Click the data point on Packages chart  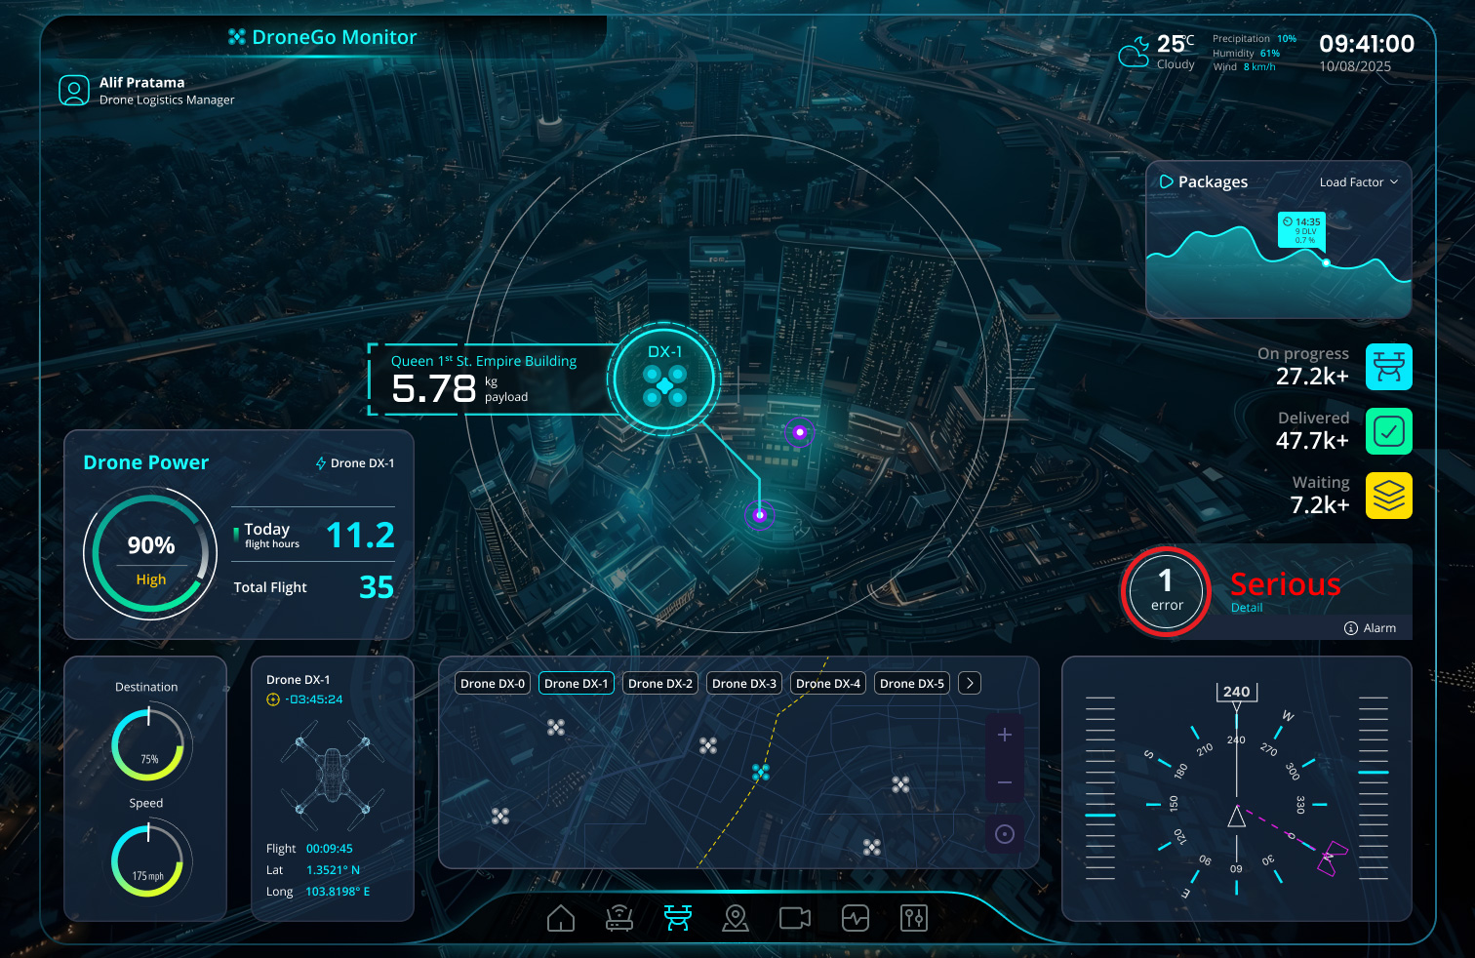click(x=1326, y=262)
